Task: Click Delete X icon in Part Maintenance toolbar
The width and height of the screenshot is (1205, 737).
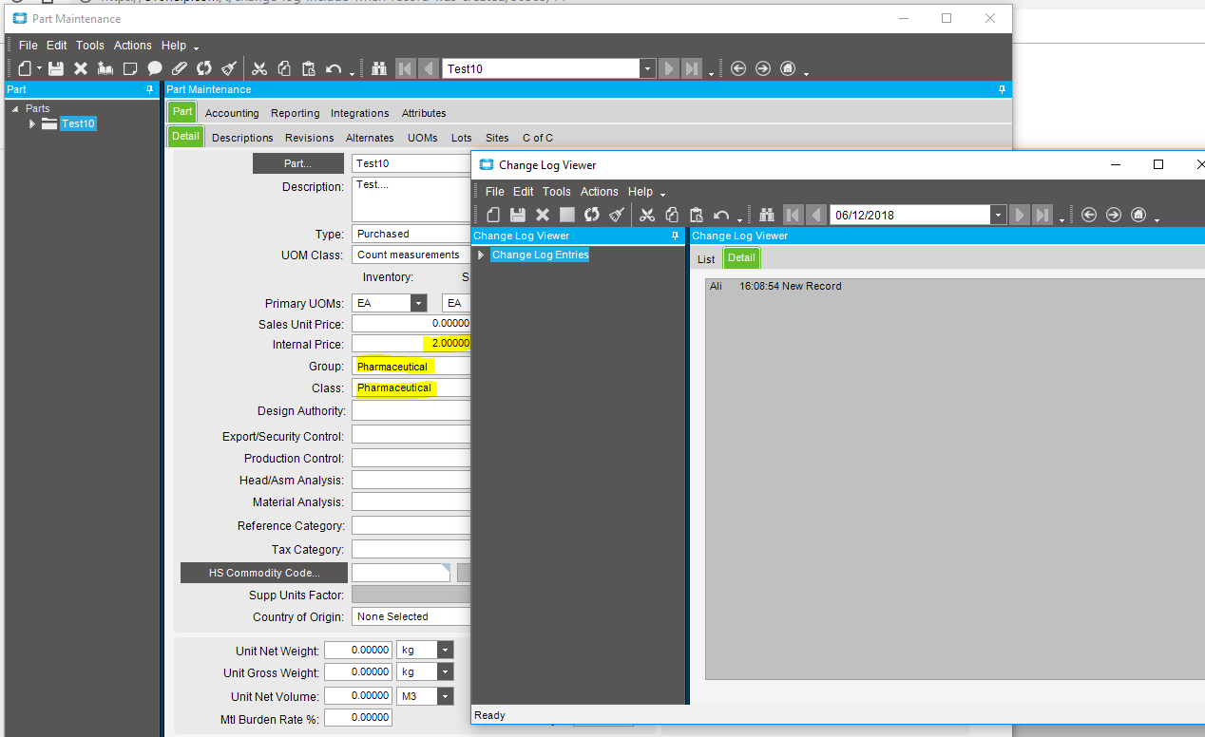Action: pyautogui.click(x=81, y=68)
